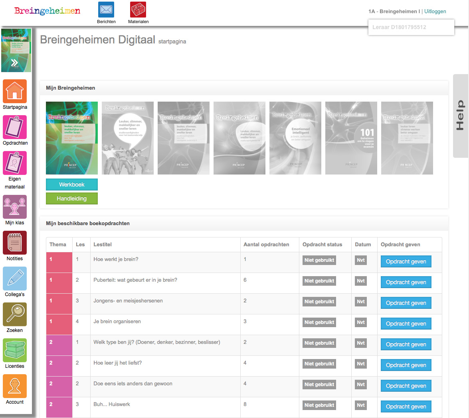Open Zoeken magnifying glass icon
This screenshot has width=469, height=418.
tap(15, 314)
